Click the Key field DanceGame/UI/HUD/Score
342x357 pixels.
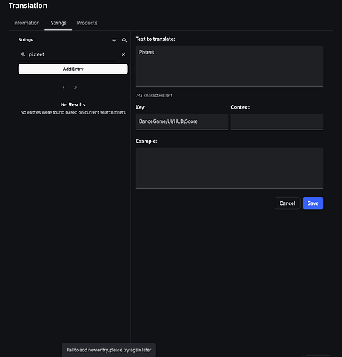(182, 121)
